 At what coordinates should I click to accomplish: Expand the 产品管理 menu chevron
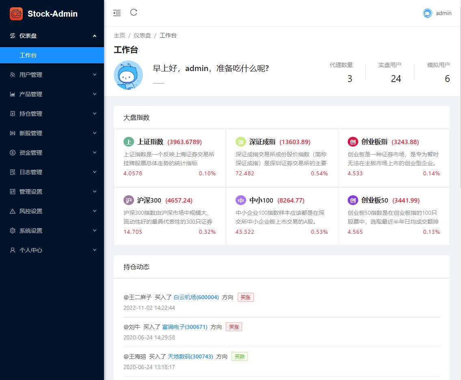(x=95, y=94)
